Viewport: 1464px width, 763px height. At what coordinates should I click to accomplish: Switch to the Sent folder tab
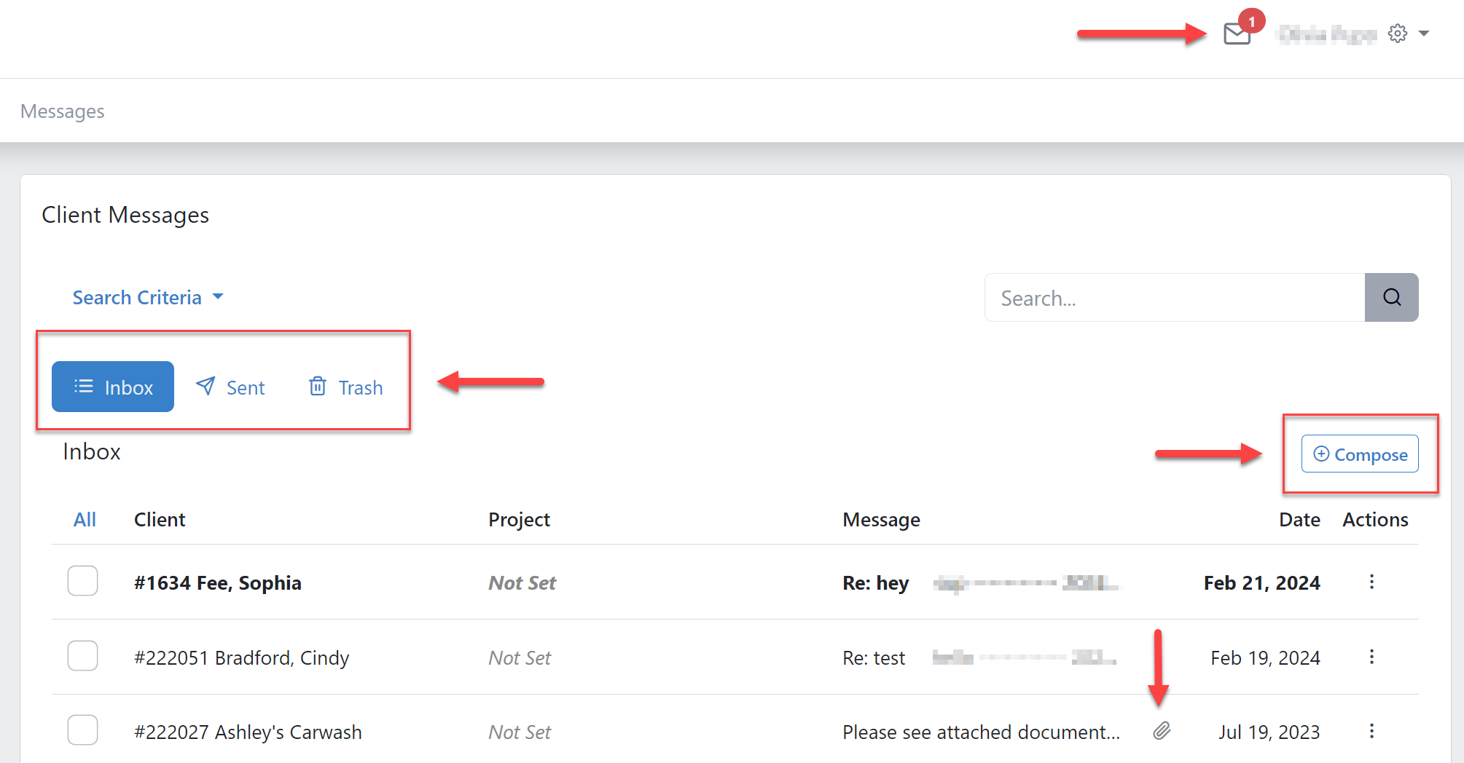pos(230,387)
